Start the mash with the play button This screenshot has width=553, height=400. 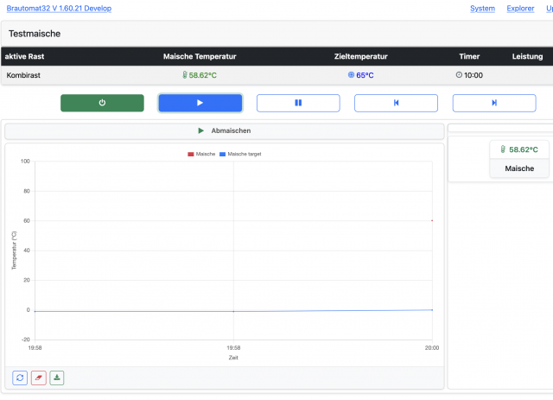(200, 103)
